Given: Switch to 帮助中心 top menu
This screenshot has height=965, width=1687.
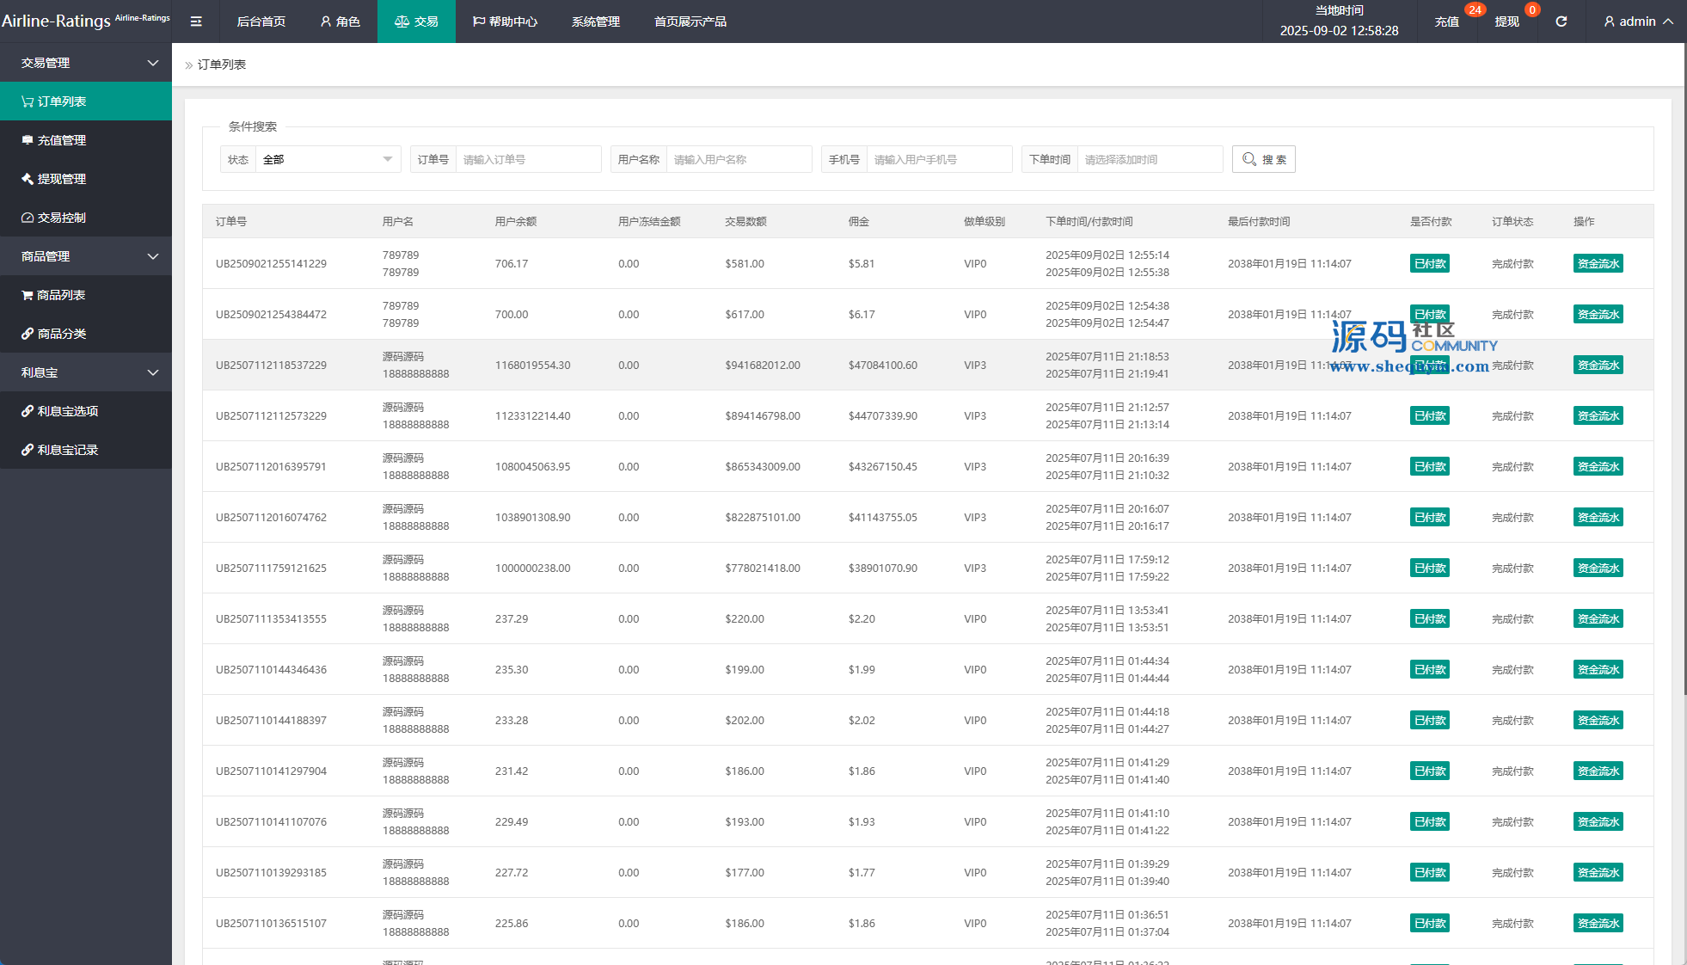Looking at the screenshot, I should click(505, 22).
